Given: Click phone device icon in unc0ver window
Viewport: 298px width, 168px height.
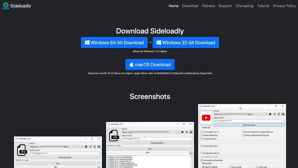Looking at the screenshot, I should 187,132.
